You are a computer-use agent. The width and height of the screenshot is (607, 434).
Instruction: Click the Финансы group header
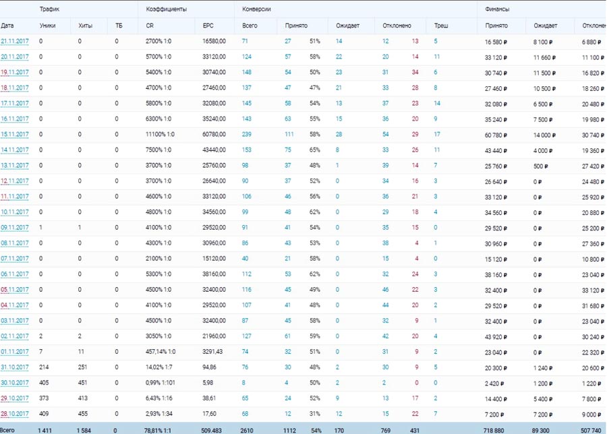coord(497,9)
